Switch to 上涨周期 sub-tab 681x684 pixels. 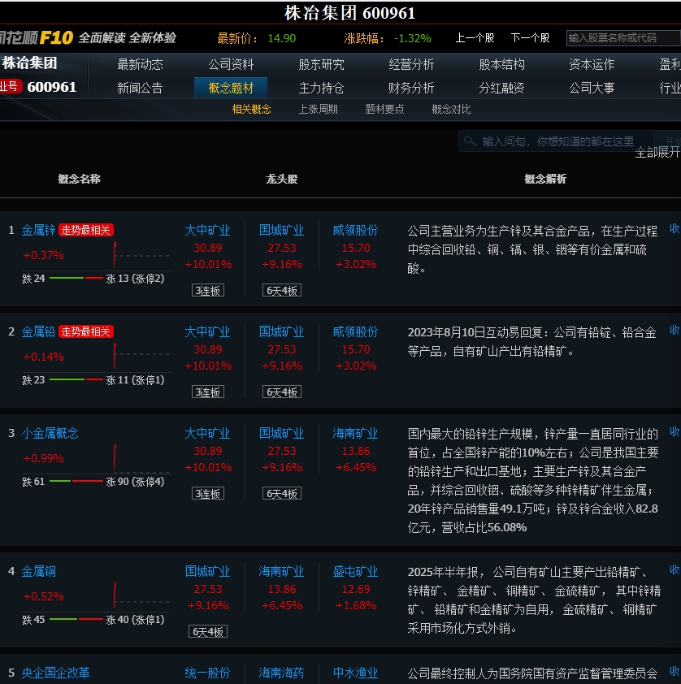[x=318, y=109]
